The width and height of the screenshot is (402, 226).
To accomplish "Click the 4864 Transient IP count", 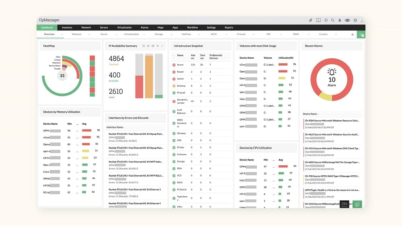I will pos(116,58).
